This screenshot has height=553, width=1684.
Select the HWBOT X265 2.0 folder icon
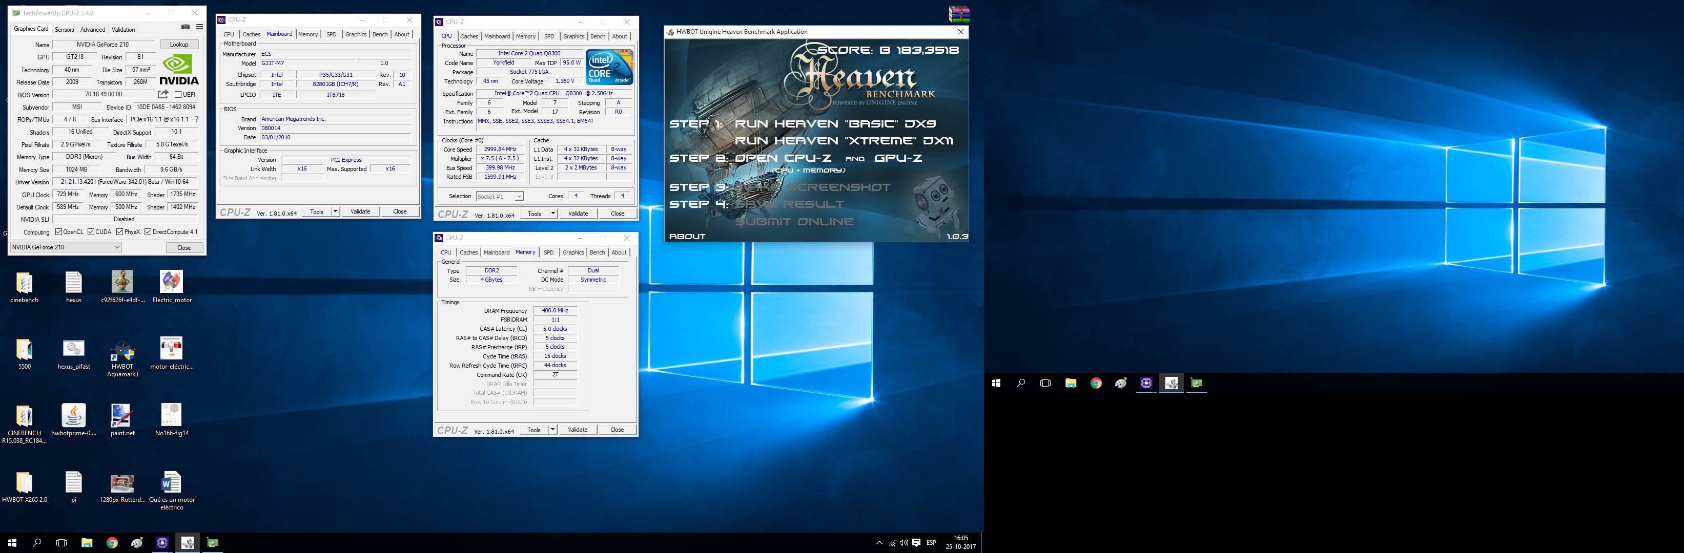pyautogui.click(x=24, y=482)
